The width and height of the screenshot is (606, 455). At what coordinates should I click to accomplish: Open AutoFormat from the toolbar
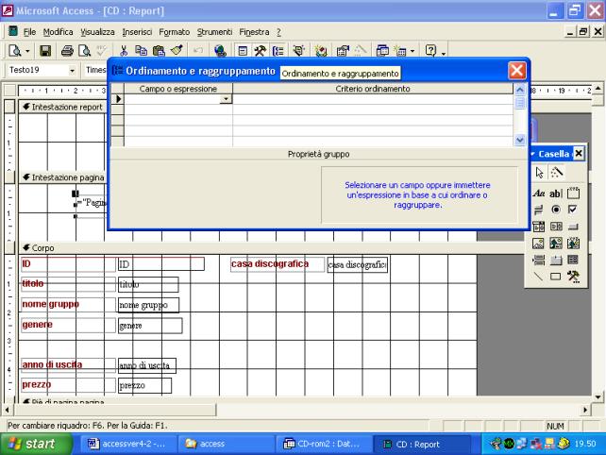pyautogui.click(x=298, y=51)
